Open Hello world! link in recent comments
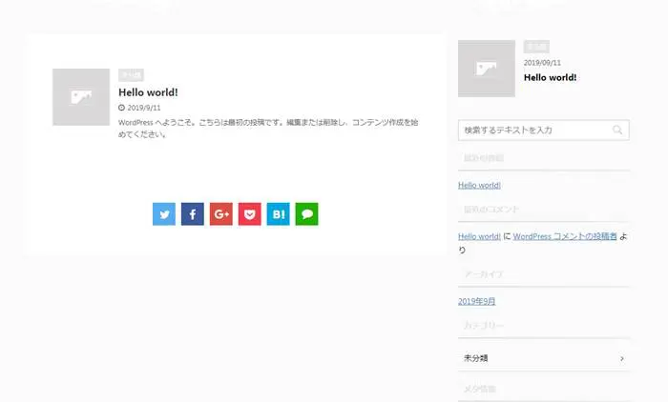668x402 pixels. pyautogui.click(x=479, y=236)
